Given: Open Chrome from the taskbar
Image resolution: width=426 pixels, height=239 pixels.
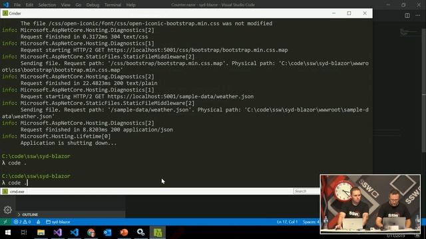Looking at the screenshot, I should [x=91, y=232].
